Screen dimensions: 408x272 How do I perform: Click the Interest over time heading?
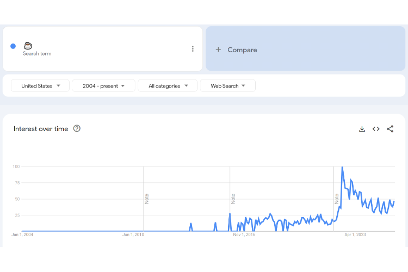tap(41, 129)
